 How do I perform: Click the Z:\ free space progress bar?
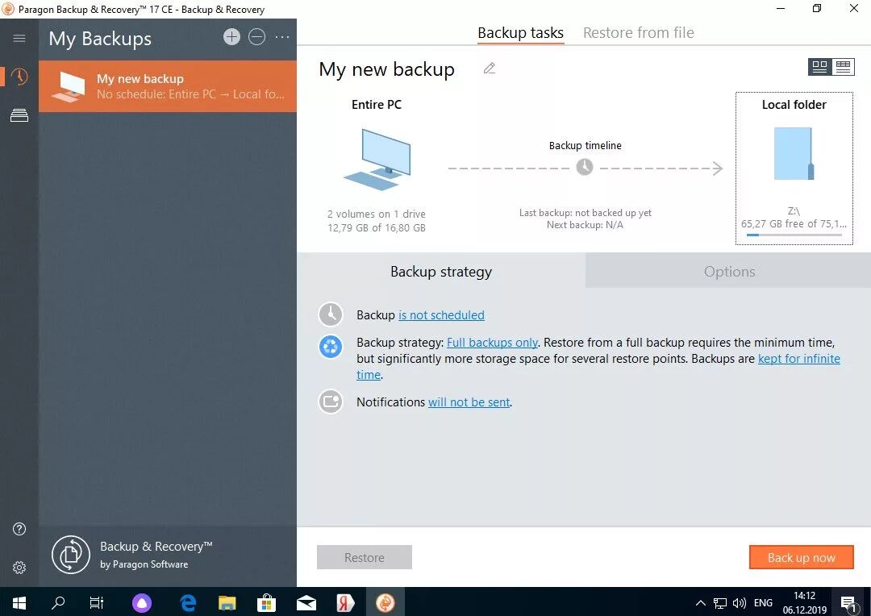794,235
